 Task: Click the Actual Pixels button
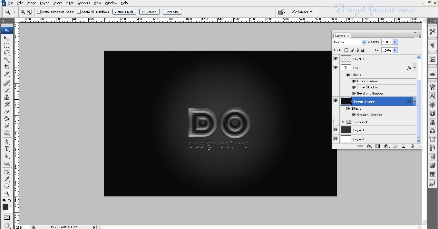[124, 12]
